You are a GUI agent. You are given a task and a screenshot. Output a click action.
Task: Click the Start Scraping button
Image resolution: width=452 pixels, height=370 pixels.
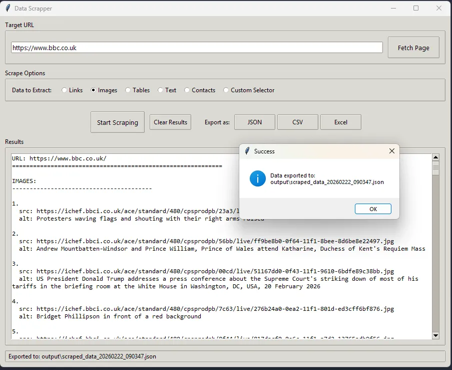point(118,122)
